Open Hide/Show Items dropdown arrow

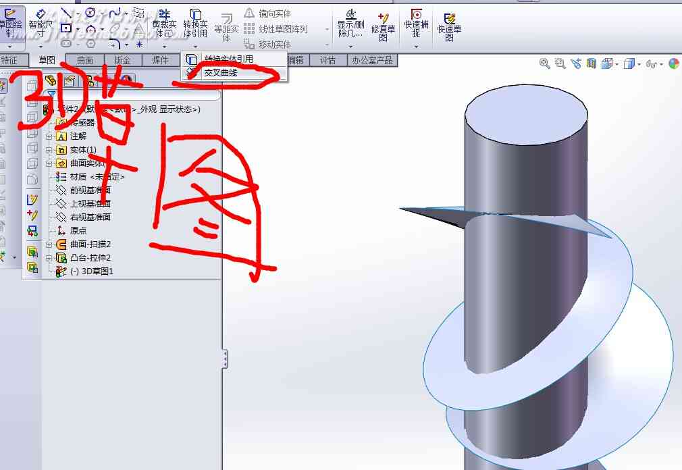[x=661, y=64]
